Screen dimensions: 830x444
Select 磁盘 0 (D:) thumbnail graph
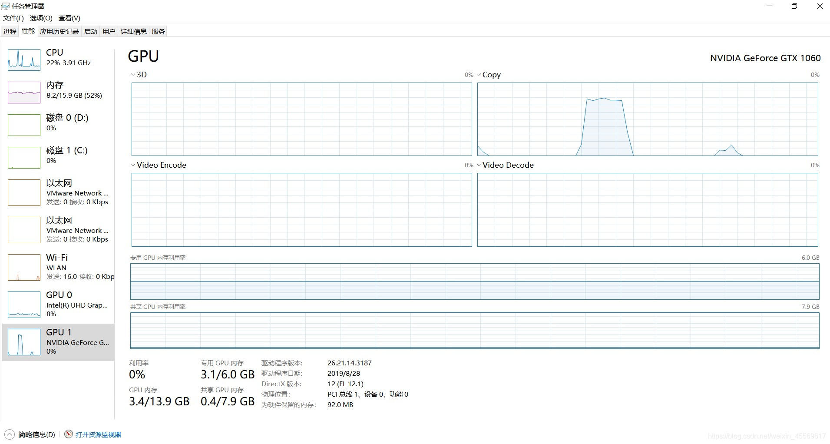tap(24, 125)
